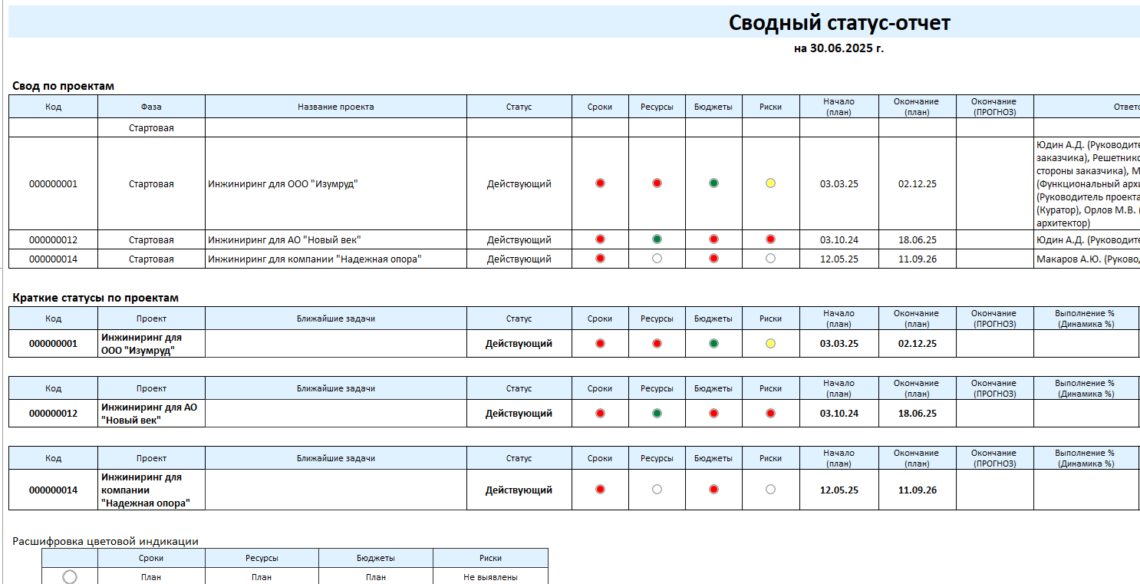
Task: Click the green Ресурсы indicator for Новый век
Action: [657, 239]
